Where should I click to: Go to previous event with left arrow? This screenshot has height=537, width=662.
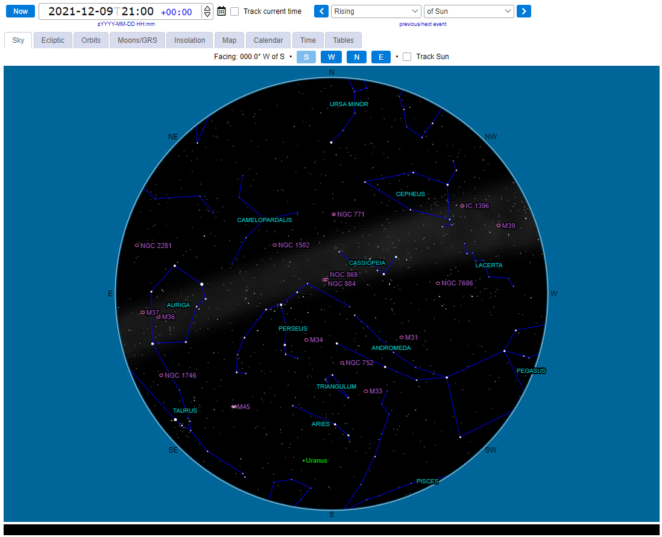[x=322, y=11]
